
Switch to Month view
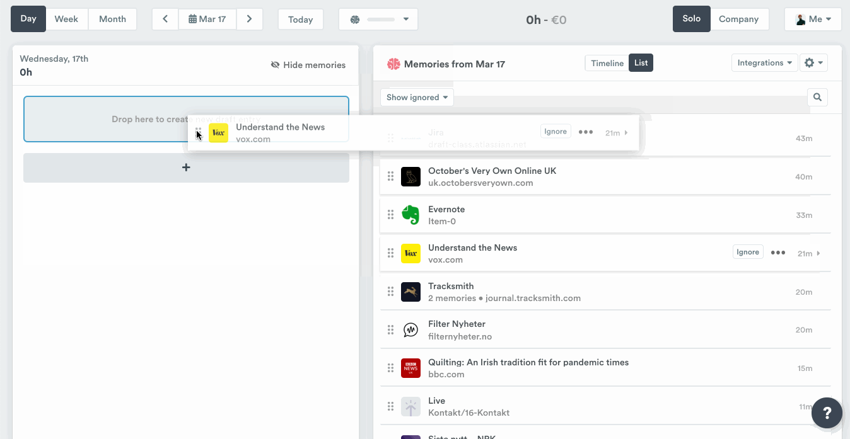pyautogui.click(x=112, y=19)
